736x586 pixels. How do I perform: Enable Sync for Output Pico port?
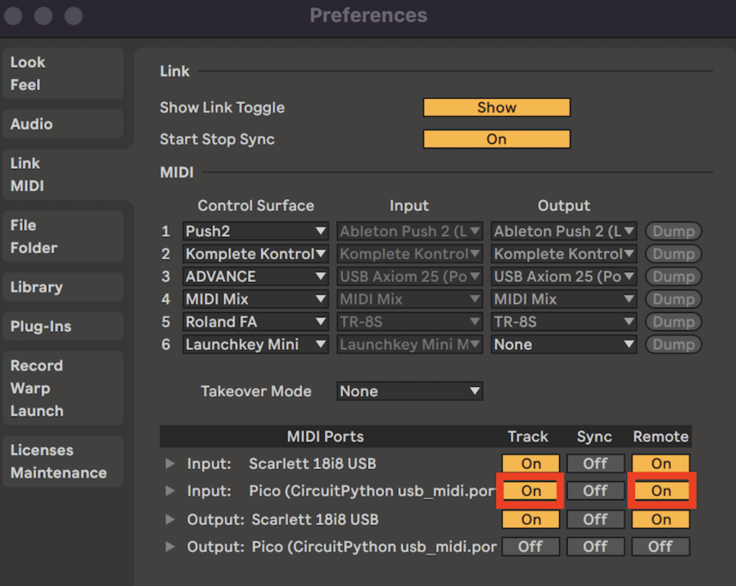point(595,547)
